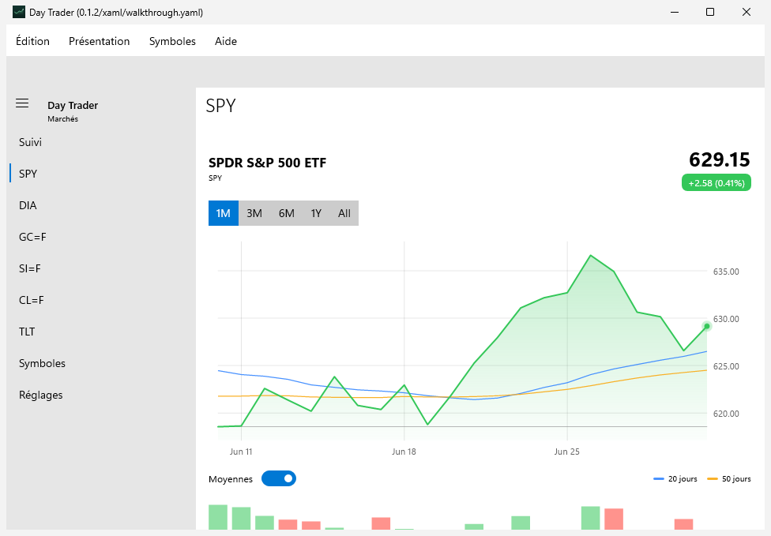Click the Moyennes label

(x=231, y=479)
